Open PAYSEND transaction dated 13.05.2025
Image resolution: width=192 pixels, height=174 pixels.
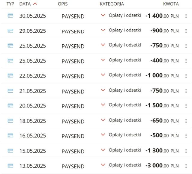click(73, 167)
